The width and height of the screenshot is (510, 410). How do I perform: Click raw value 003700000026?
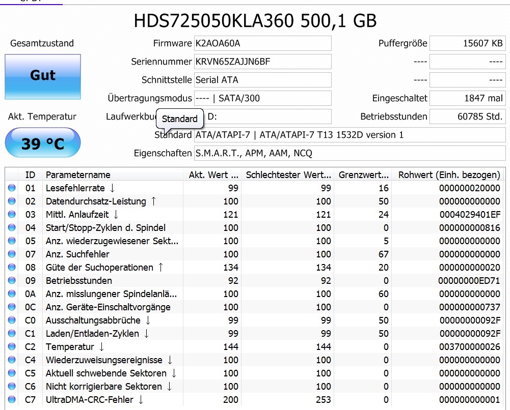tap(470, 347)
